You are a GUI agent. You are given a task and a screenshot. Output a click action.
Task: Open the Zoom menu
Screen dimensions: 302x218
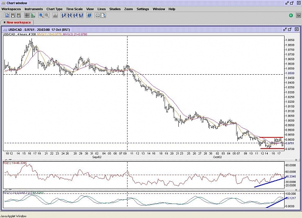[129, 9]
